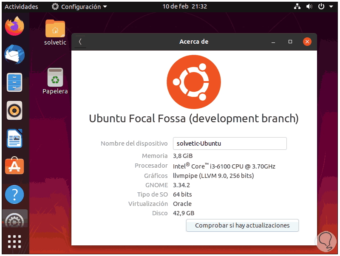Open the Actividades overview
340x256 pixels.
point(21,6)
